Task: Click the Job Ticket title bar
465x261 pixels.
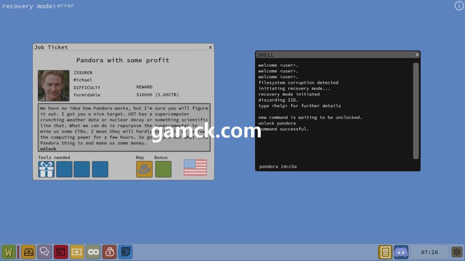Action: coord(124,47)
